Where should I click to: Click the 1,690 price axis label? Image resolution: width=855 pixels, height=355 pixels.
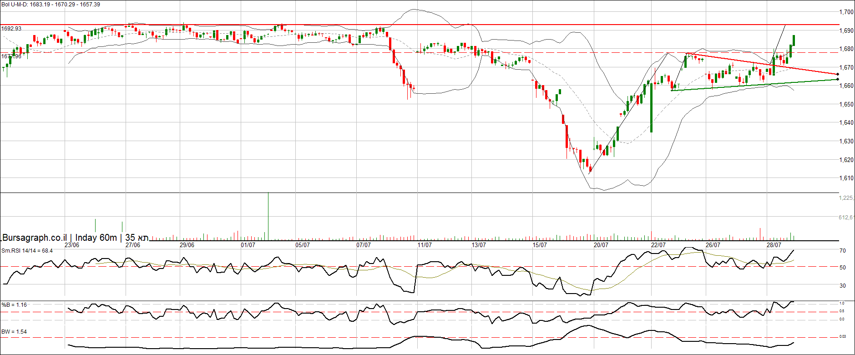(x=846, y=31)
